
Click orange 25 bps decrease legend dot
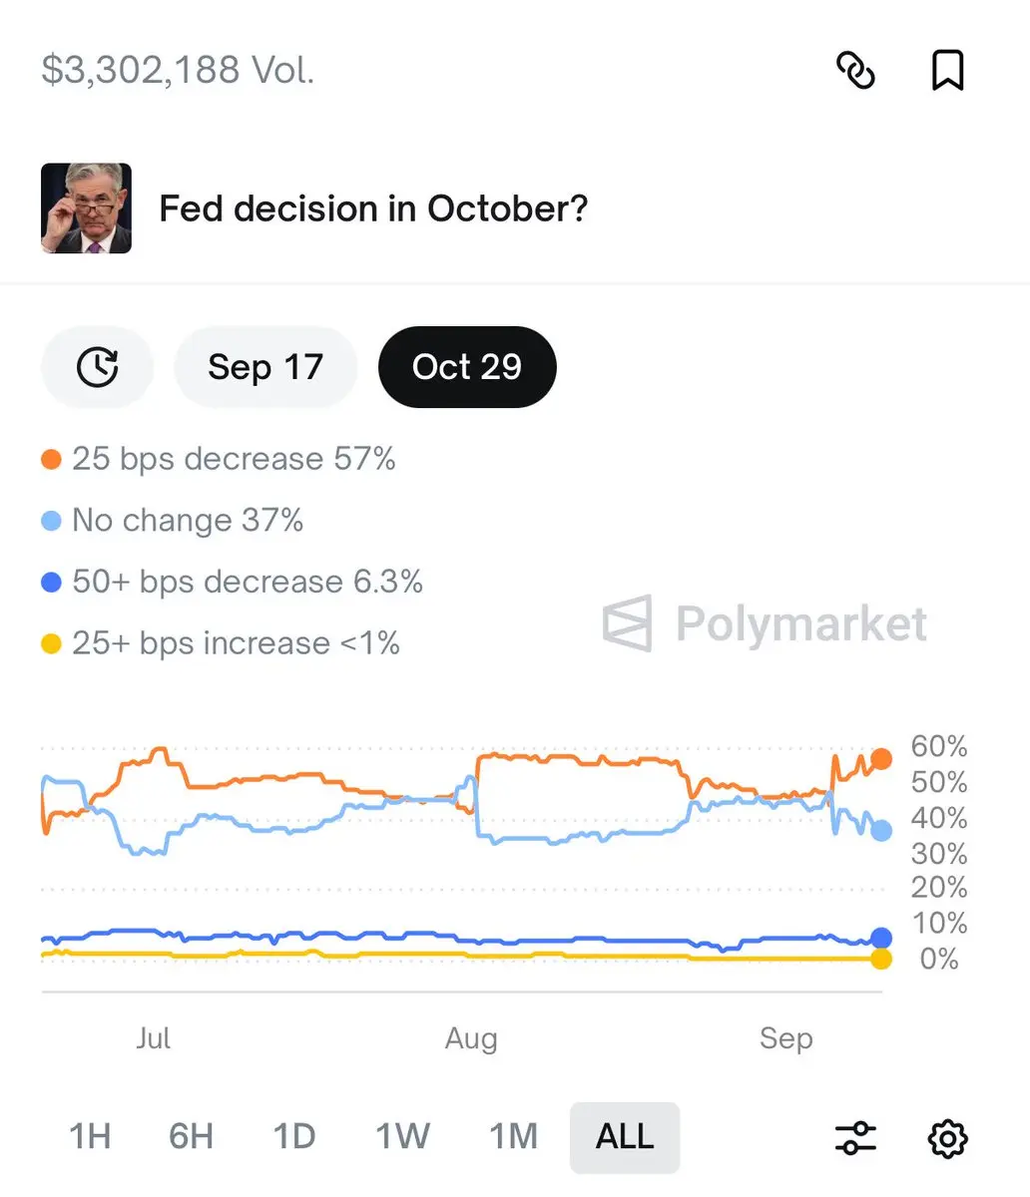[x=51, y=460]
